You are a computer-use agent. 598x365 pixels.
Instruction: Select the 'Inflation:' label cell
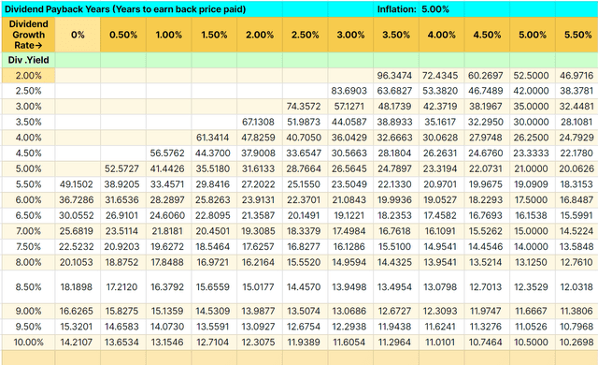[396, 9]
